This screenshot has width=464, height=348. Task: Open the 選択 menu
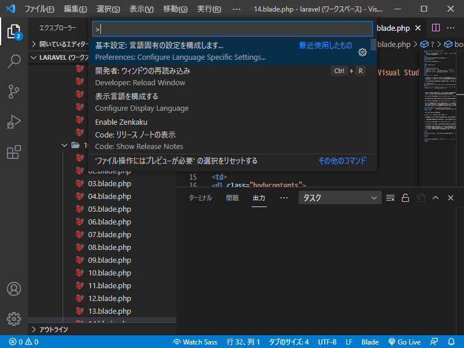pyautogui.click(x=108, y=9)
